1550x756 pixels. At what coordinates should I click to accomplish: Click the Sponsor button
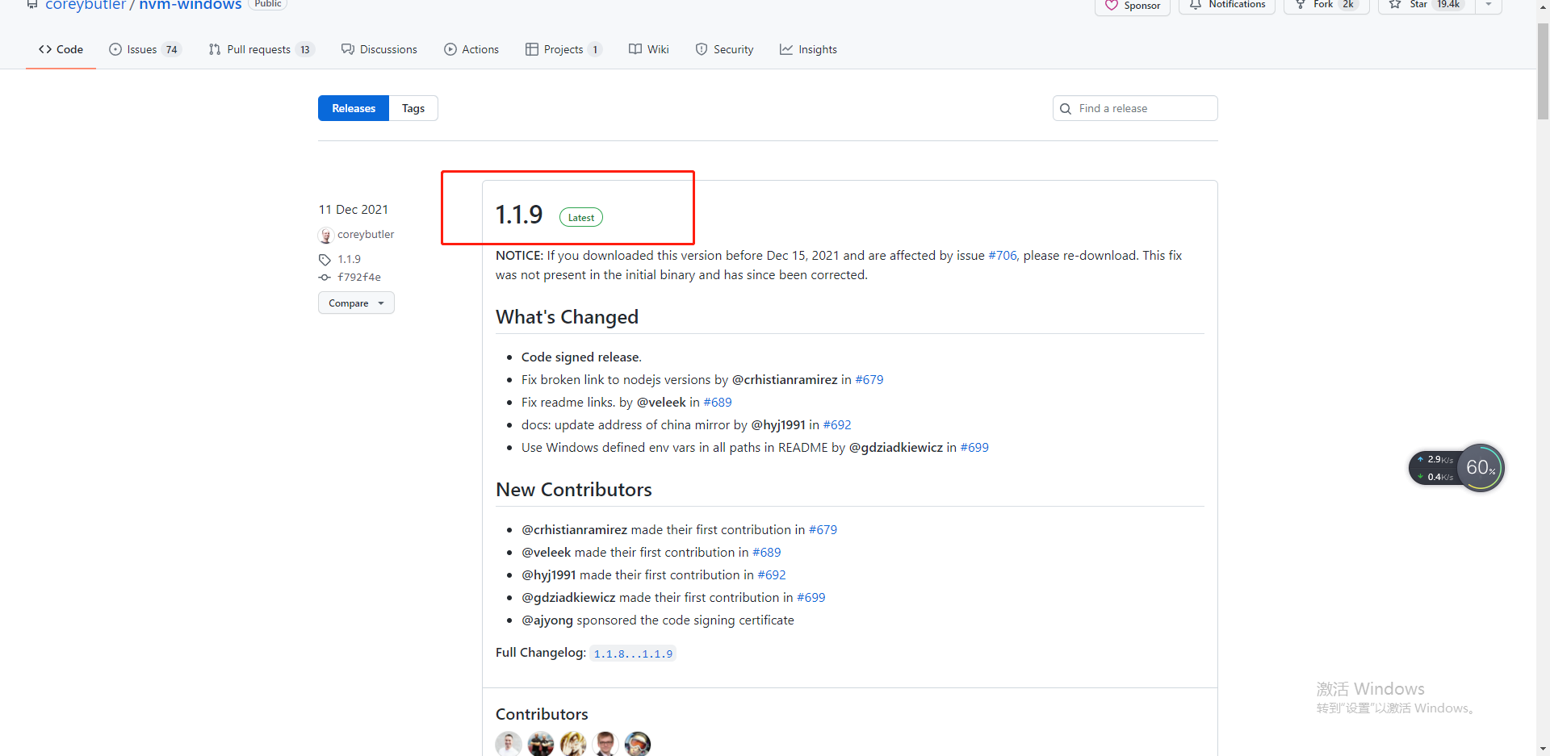[x=1133, y=6]
